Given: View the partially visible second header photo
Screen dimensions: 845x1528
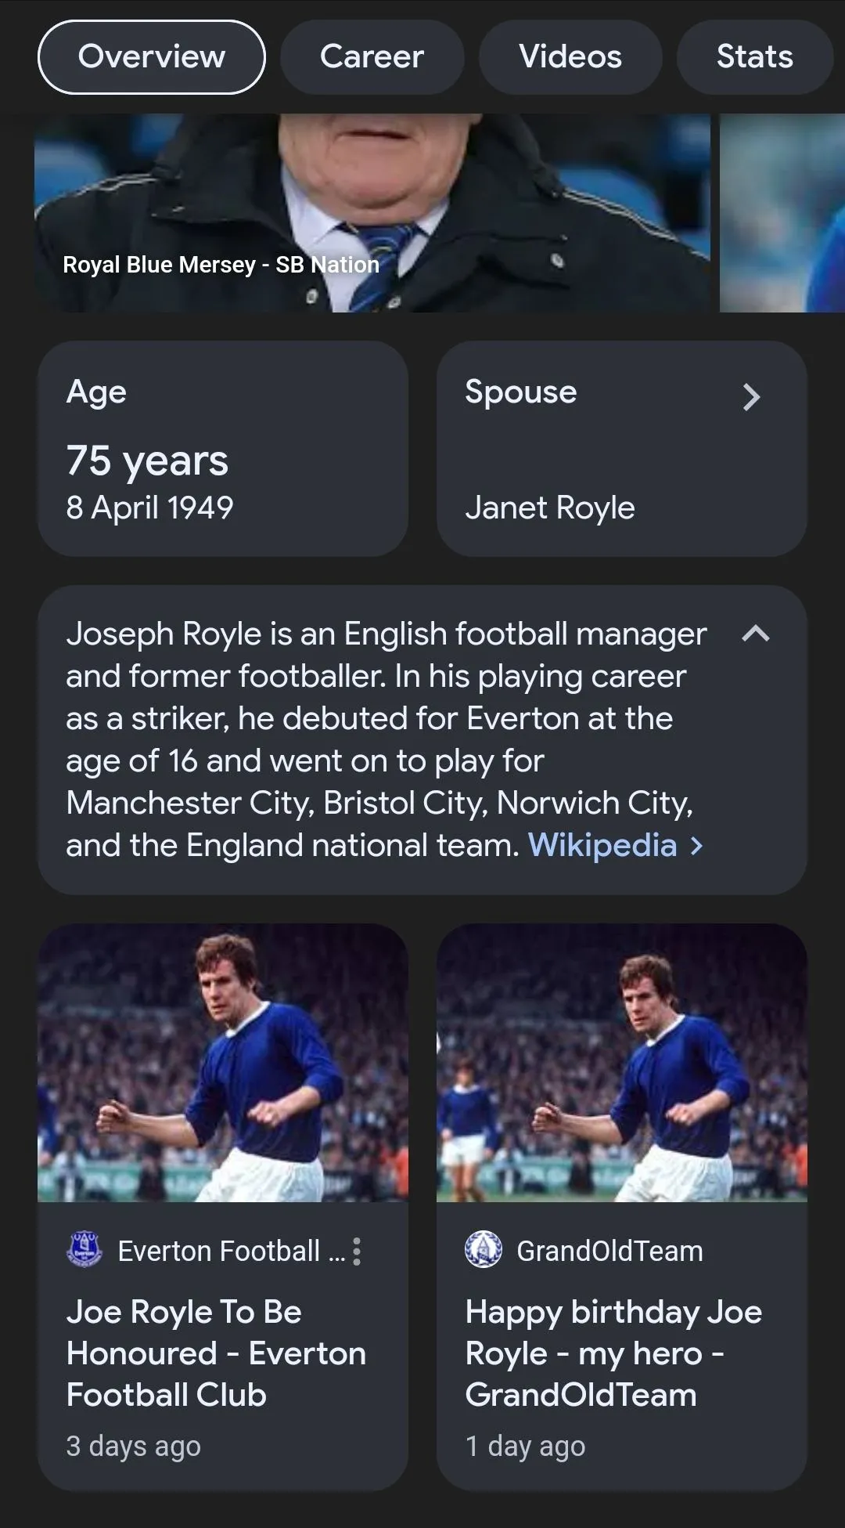Looking at the screenshot, I should pyautogui.click(x=782, y=211).
